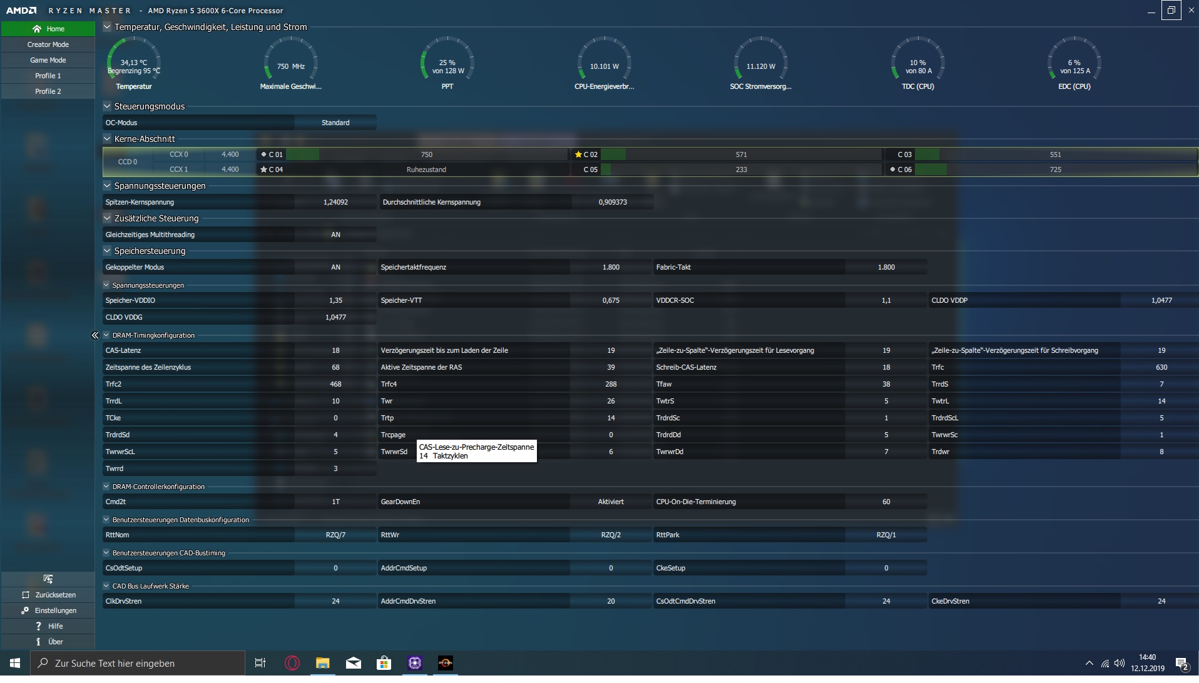Click the GearDownEn value Aktiviert

point(611,502)
